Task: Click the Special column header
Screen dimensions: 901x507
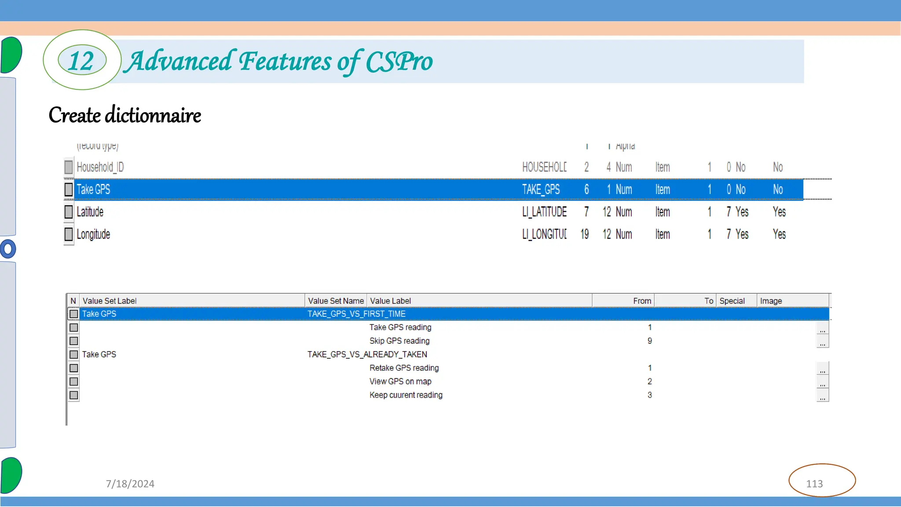Action: pos(736,301)
